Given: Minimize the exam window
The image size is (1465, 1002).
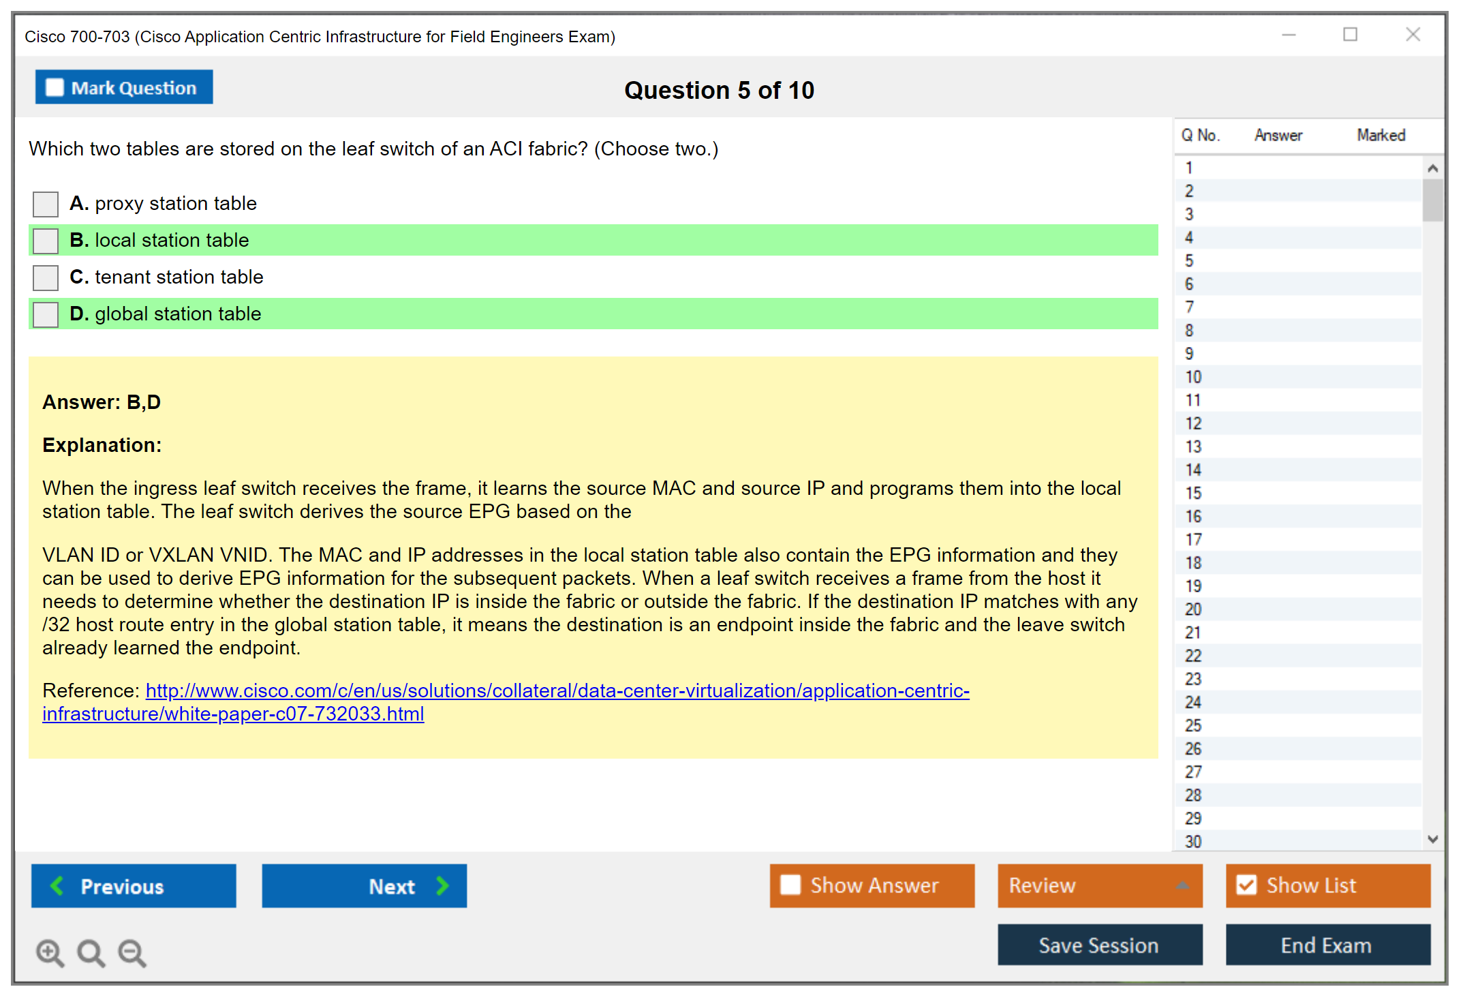Looking at the screenshot, I should tap(1289, 35).
